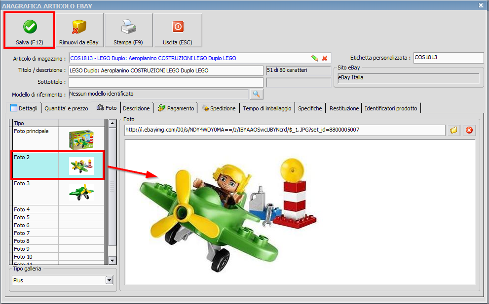Select the Foto principale thumbnail row
Image resolution: width=489 pixels, height=304 pixels.
[57, 139]
